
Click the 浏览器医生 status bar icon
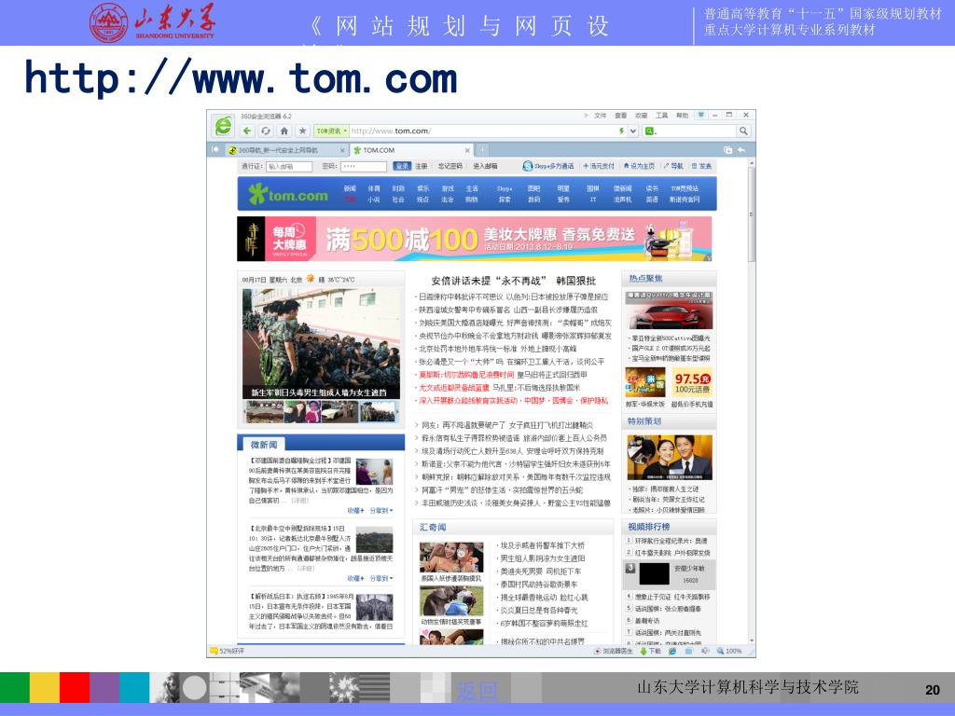598,651
